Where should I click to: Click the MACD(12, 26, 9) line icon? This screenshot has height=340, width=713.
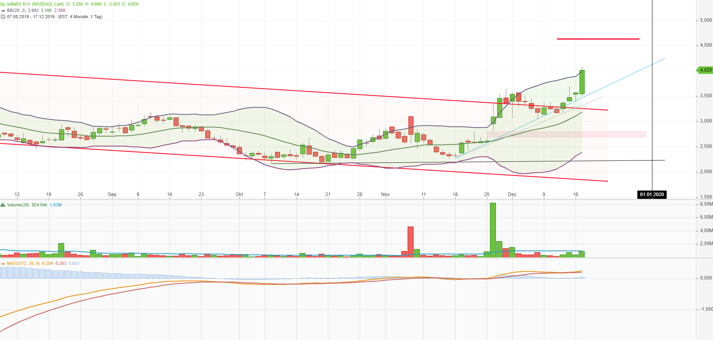[3, 263]
